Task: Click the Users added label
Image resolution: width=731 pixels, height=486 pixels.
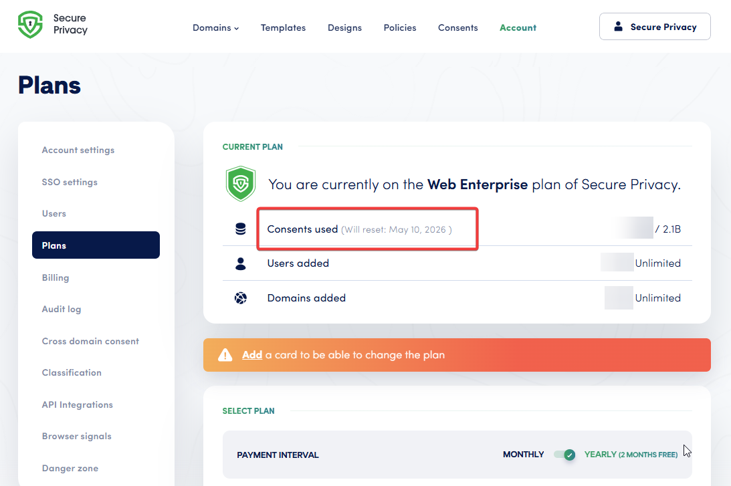Action: [x=298, y=263]
